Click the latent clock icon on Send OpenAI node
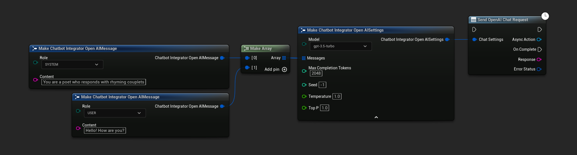577x155 pixels. pyautogui.click(x=545, y=16)
